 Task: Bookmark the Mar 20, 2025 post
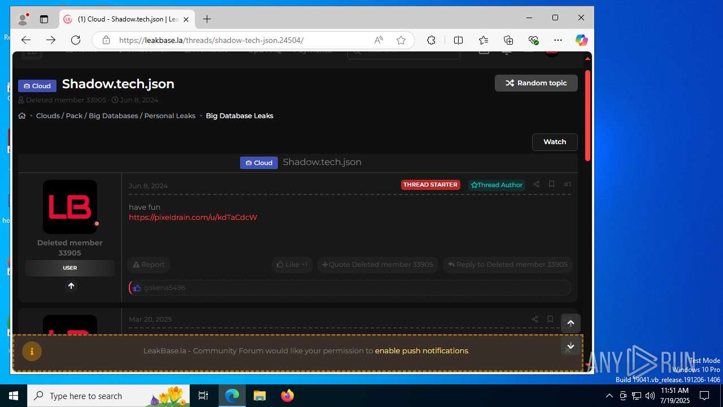point(550,319)
